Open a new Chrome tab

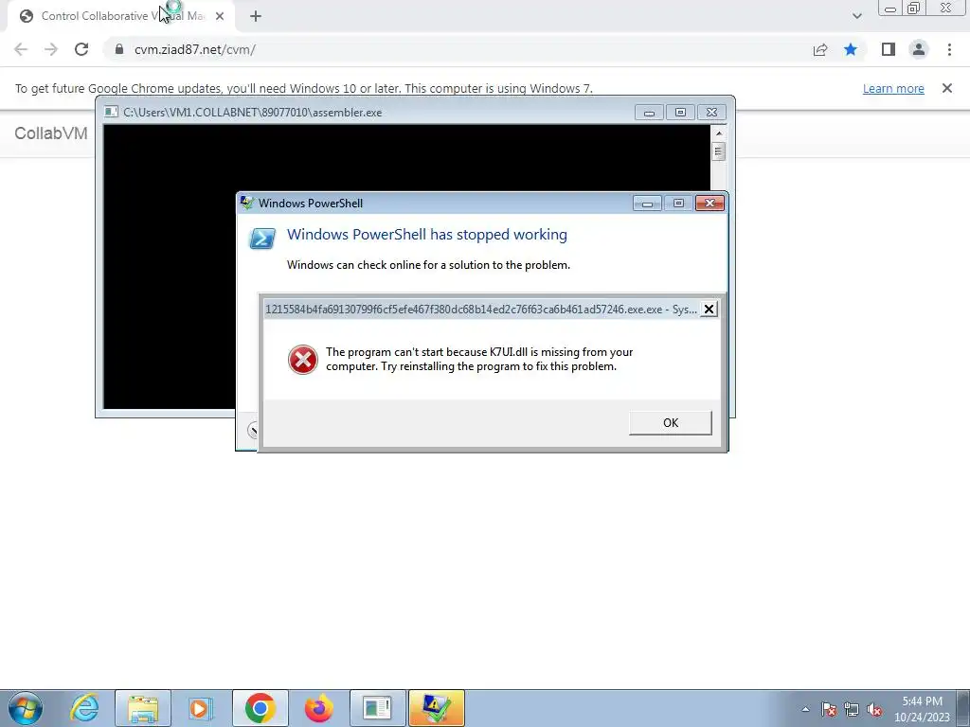[x=256, y=16]
